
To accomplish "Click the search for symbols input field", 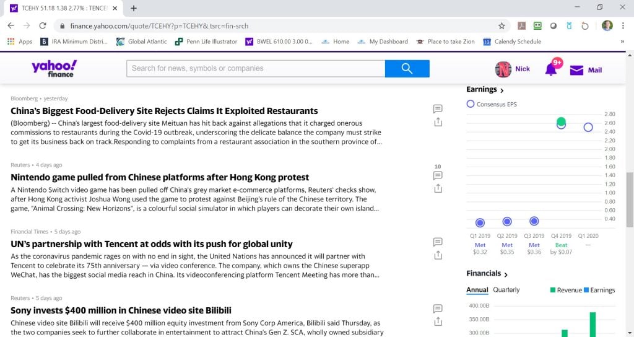I will coord(255,69).
